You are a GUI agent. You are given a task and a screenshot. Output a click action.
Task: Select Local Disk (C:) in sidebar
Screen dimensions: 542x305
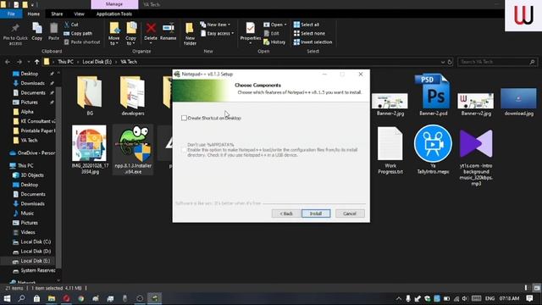(32, 241)
